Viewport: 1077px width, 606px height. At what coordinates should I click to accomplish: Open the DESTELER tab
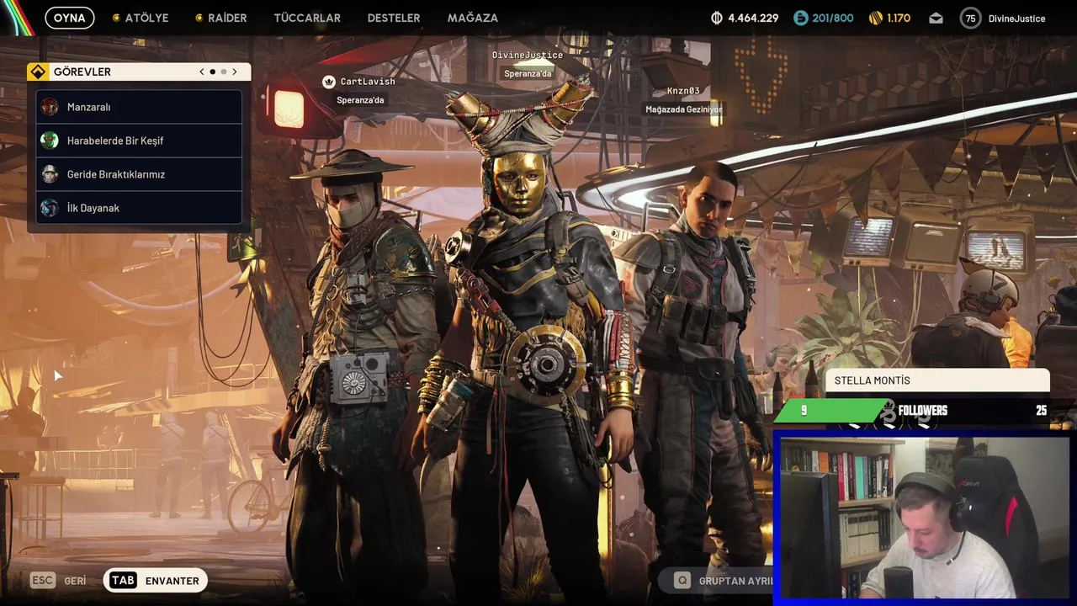click(394, 18)
